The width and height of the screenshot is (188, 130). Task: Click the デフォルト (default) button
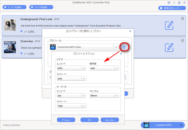tap(66, 120)
